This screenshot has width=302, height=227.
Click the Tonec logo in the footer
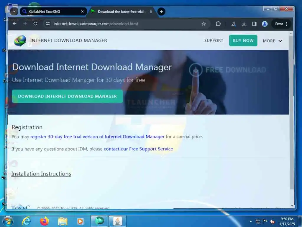point(21,207)
